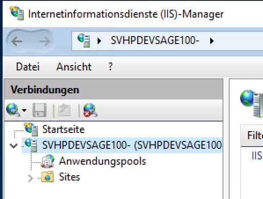Select SVHPDEVSAGE100- in the address breadcrumb
The image size is (263, 199).
click(x=155, y=41)
